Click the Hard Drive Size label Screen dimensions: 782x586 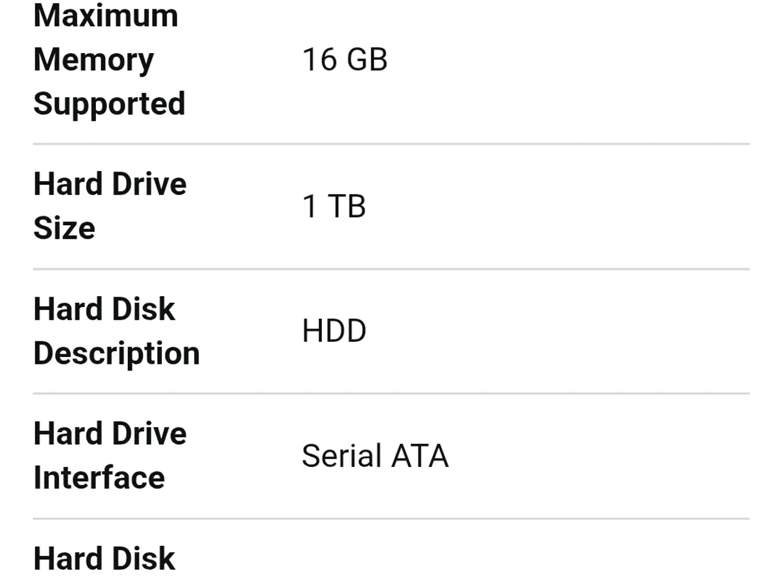click(x=110, y=206)
